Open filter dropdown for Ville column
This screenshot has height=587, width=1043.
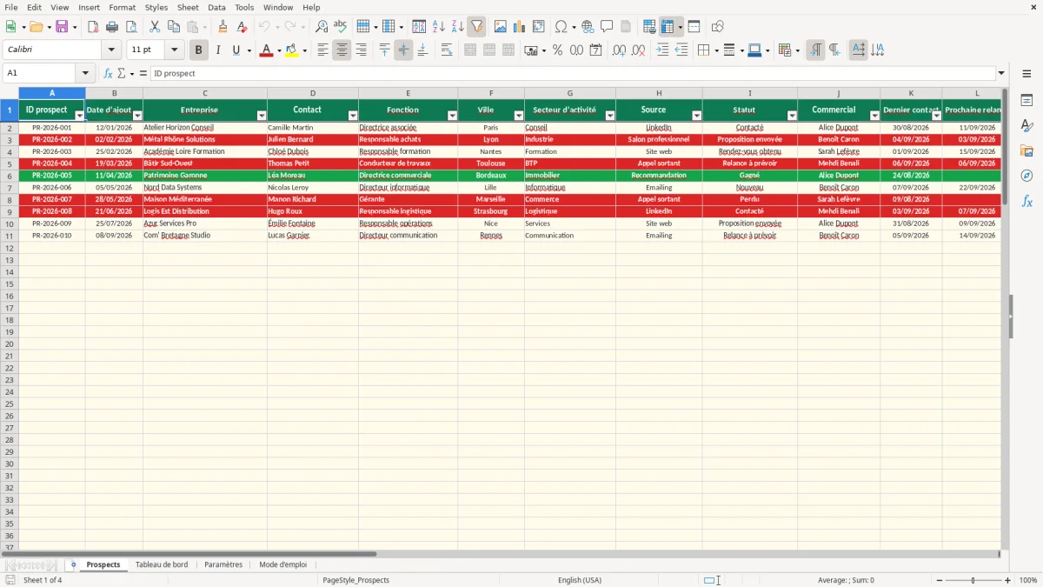click(519, 116)
